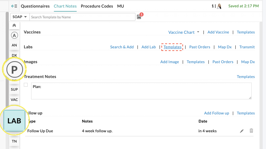Click the Labs Templates link
The height and width of the screenshot is (149, 266).
tap(172, 47)
